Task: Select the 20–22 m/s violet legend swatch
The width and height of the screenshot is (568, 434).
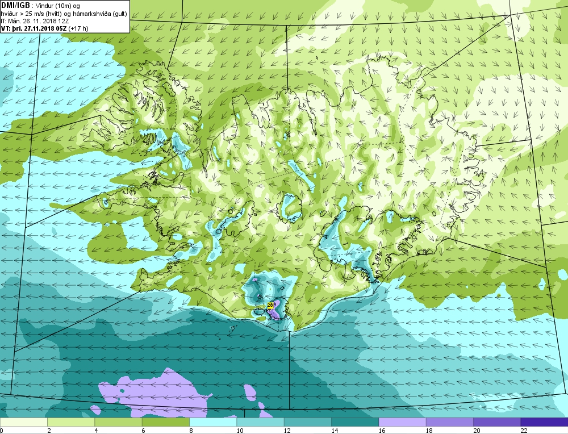Action: coord(497,422)
